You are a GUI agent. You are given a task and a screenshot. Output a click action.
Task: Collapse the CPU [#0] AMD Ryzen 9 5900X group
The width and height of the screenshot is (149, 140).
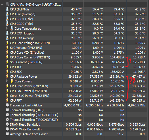tap(2, 5)
